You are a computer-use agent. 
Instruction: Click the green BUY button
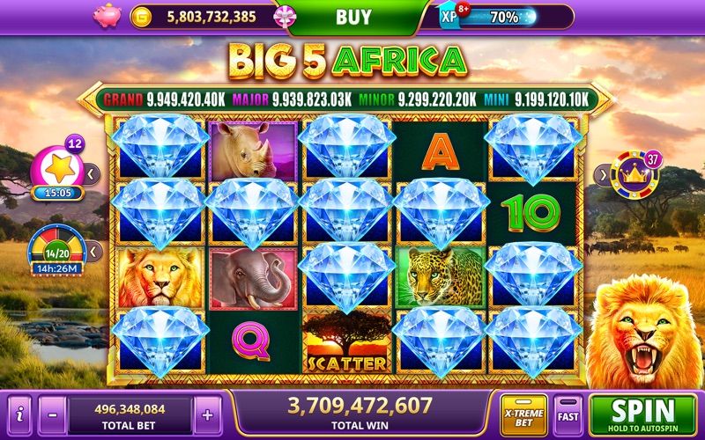pyautogui.click(x=354, y=17)
